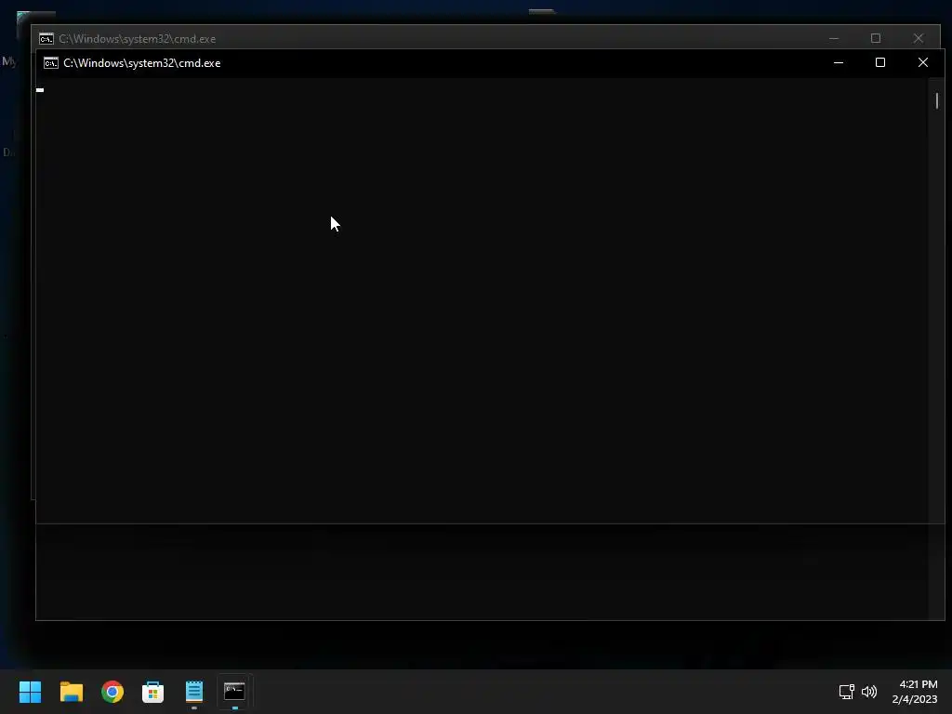The width and height of the screenshot is (952, 714).
Task: Select the background cmd window title bar text
Action: point(138,39)
